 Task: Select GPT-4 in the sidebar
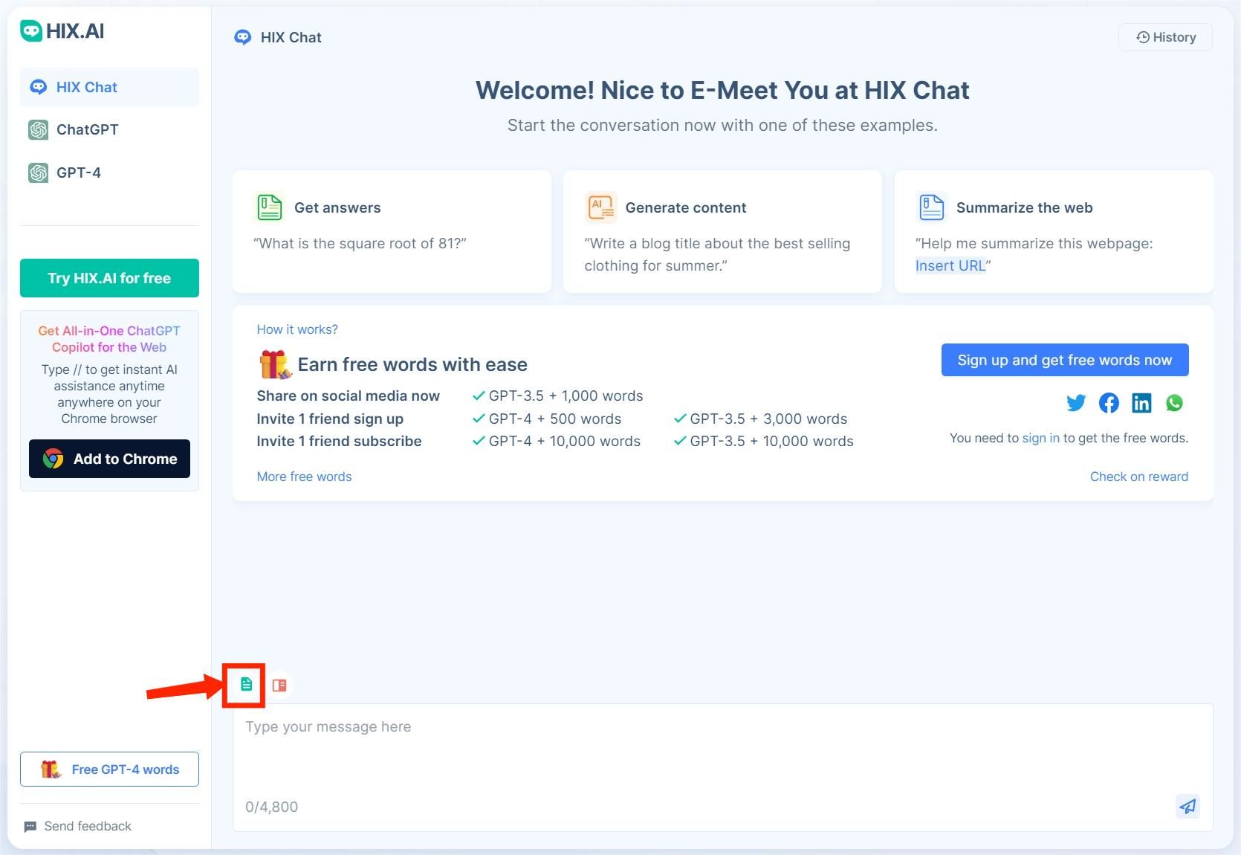pos(109,172)
